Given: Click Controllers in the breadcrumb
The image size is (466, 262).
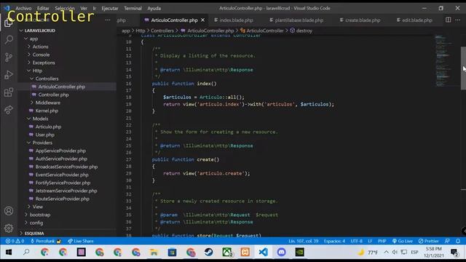Looking at the screenshot, I should coord(162,31).
